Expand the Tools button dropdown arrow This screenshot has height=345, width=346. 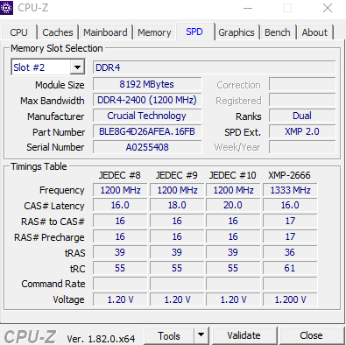tap(201, 335)
